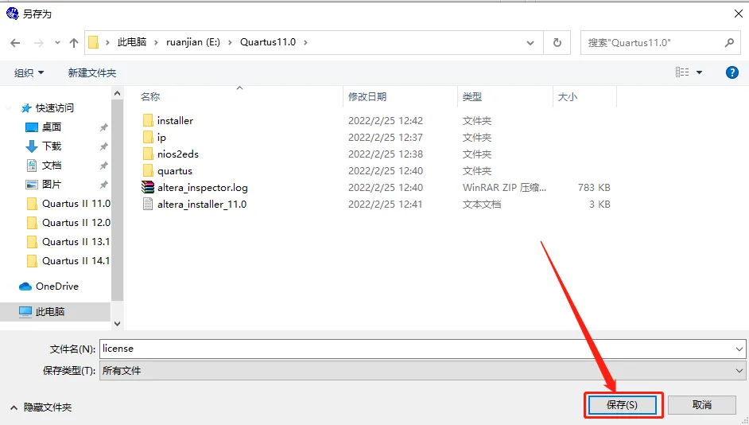Unpin icon next to 桌面

103,127
